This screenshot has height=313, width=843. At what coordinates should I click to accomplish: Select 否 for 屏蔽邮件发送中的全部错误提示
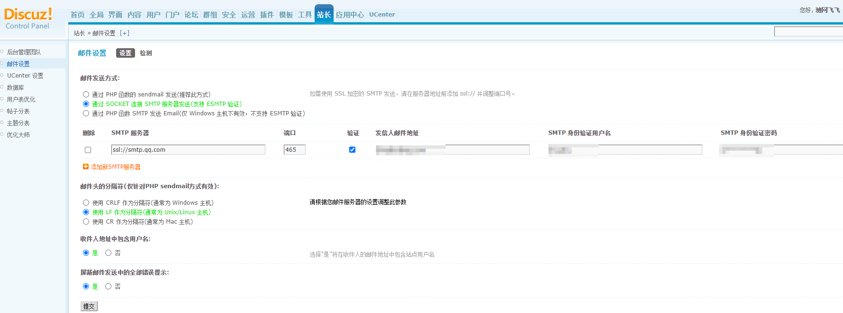[x=108, y=287]
